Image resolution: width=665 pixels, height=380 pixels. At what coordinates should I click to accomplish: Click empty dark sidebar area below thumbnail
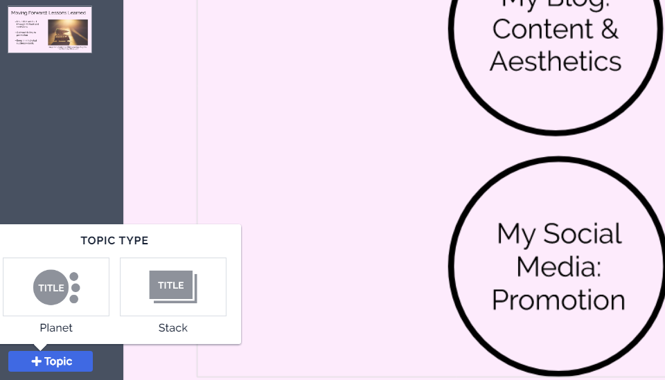click(x=61, y=138)
